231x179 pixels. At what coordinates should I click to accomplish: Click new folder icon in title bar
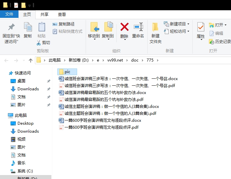pyautogui.click(x=23, y=5)
